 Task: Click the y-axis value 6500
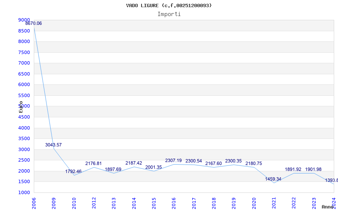24,74
